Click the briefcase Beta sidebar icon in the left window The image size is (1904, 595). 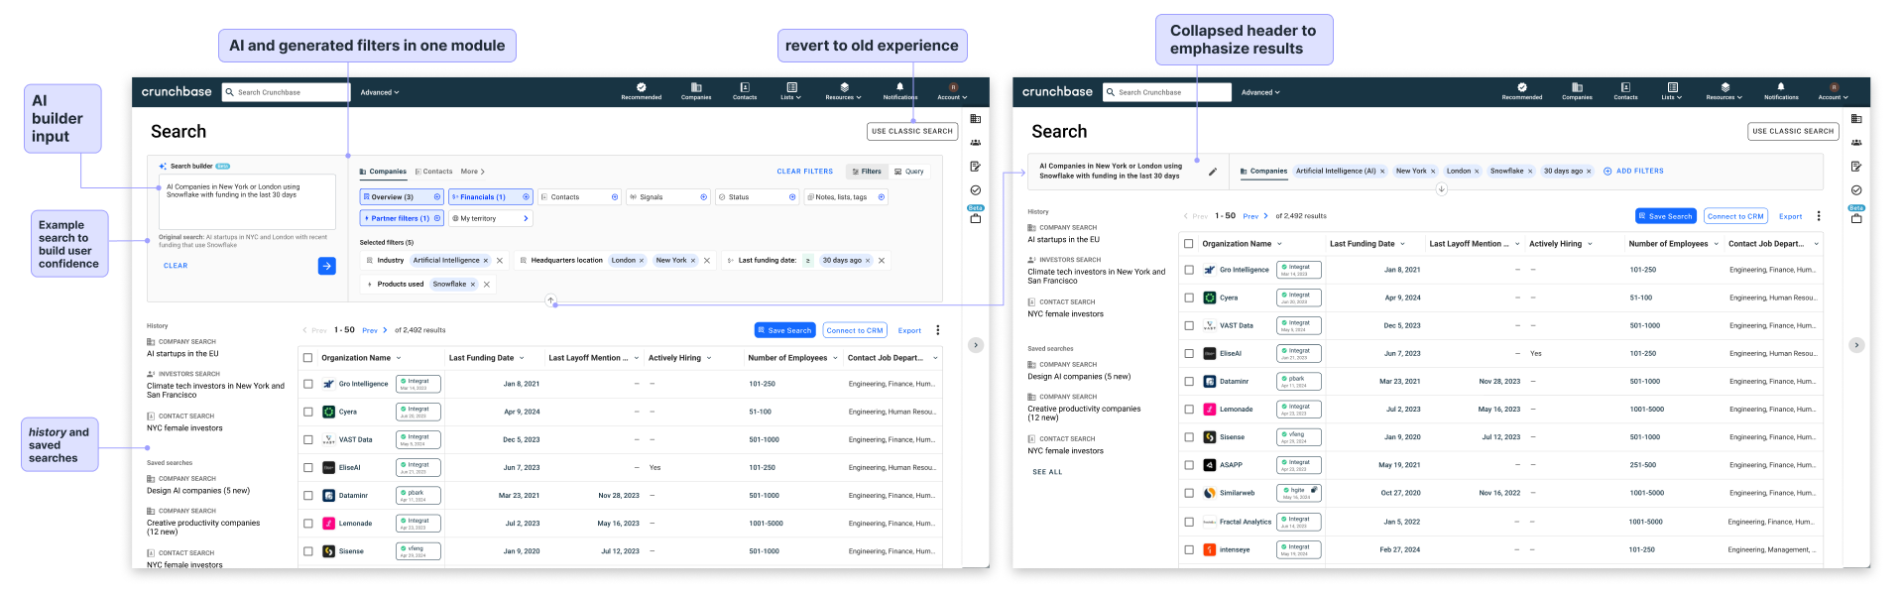point(976,218)
